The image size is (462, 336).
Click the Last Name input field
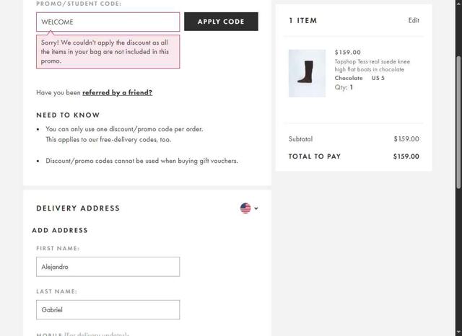click(x=108, y=310)
